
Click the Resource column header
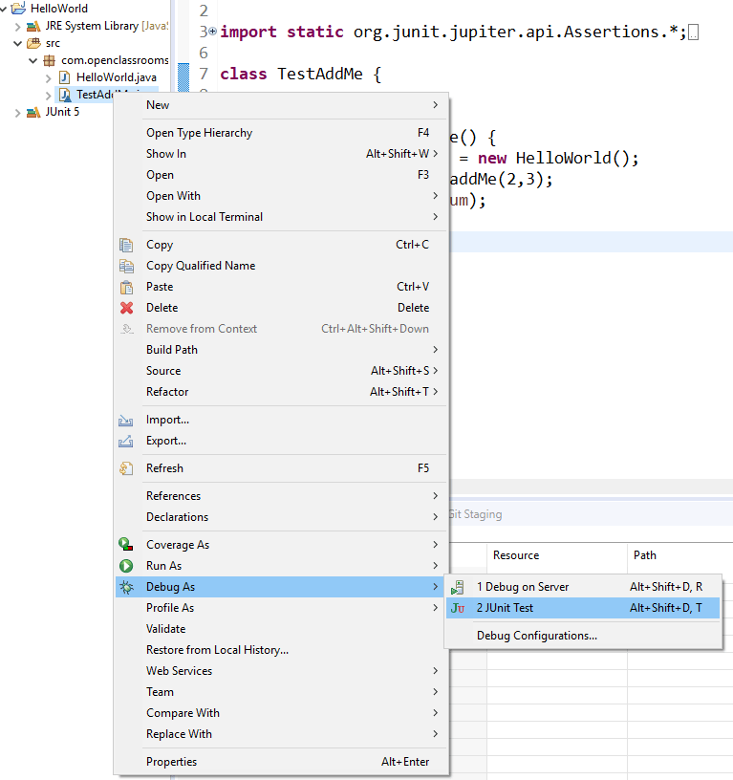(x=557, y=555)
